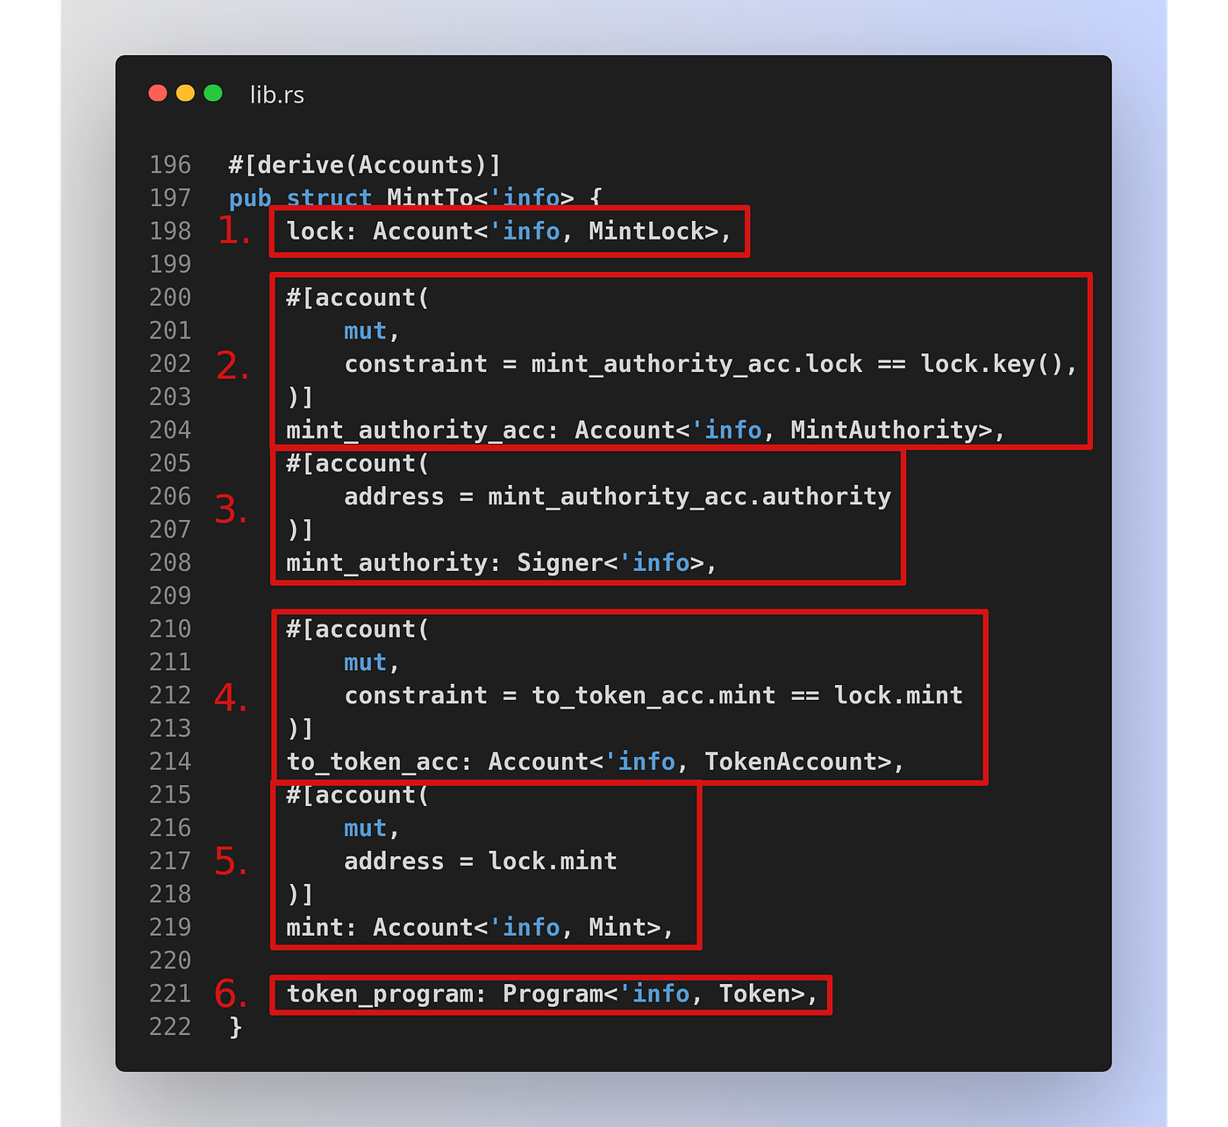Click the token_program field name
The width and height of the screenshot is (1228, 1127).
click(380, 994)
